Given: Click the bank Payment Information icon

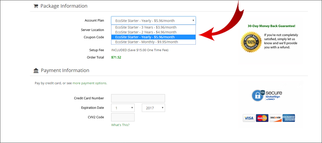Looking at the screenshot, I should click(36, 71).
